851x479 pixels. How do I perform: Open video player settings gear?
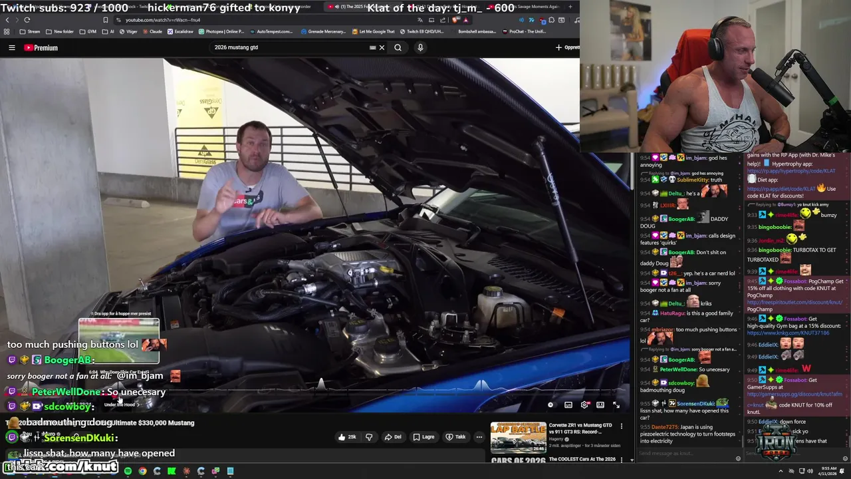tap(584, 404)
